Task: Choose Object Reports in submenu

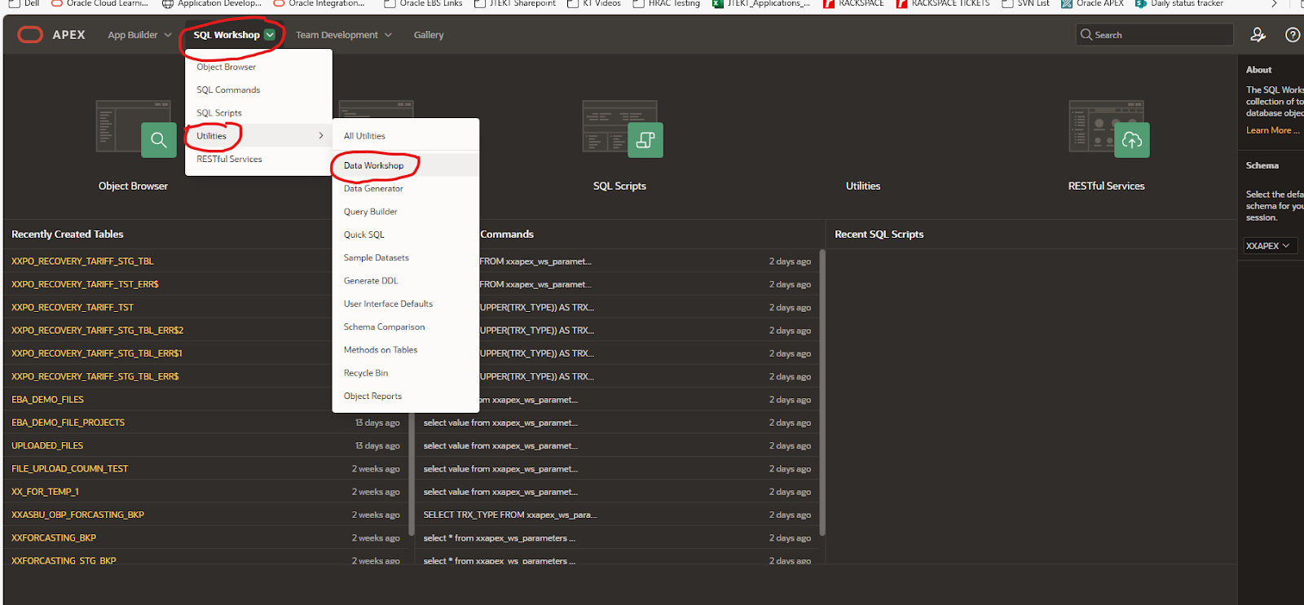Action: pyautogui.click(x=372, y=396)
